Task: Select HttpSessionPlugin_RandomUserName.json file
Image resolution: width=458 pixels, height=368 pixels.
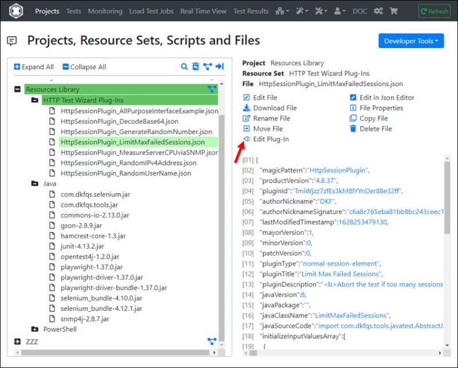Action: coord(126,173)
